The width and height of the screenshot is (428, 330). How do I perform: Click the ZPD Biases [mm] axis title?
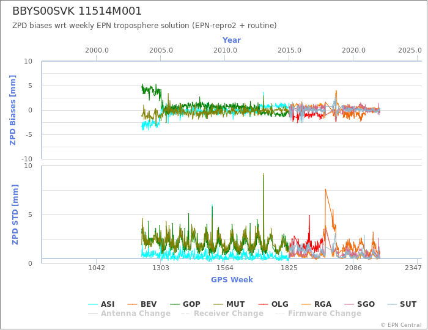(13, 110)
